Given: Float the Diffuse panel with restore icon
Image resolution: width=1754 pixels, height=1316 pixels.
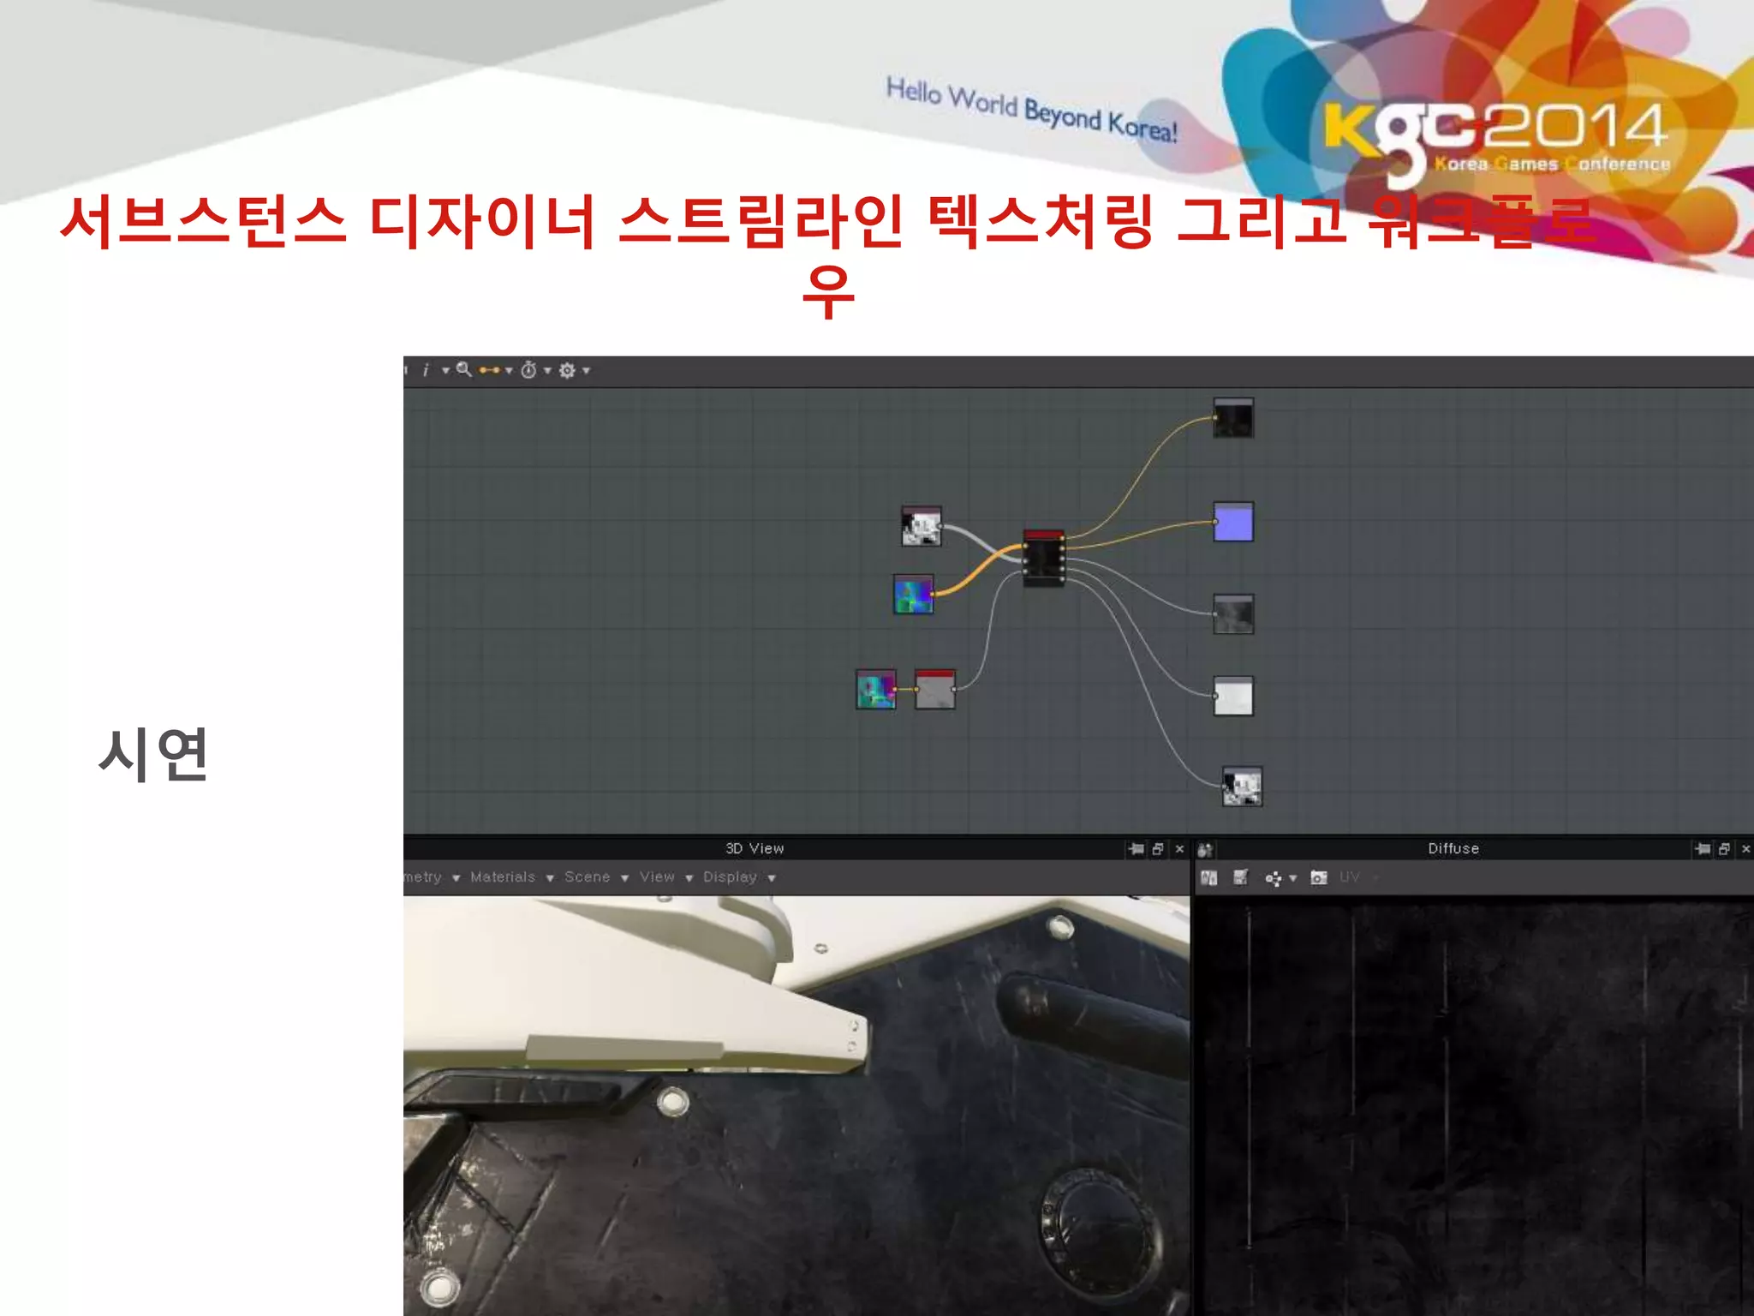Looking at the screenshot, I should [1725, 849].
